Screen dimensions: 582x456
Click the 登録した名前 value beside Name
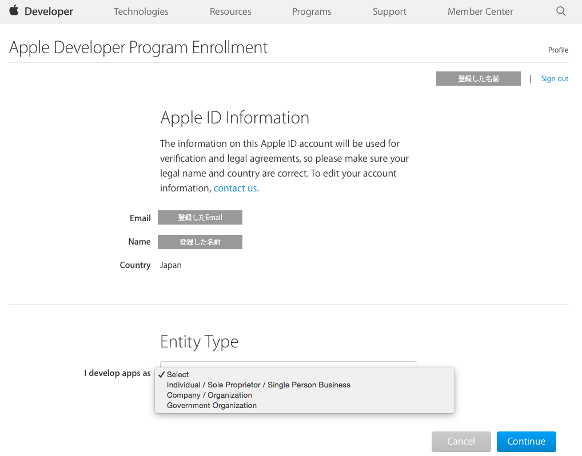coord(200,242)
